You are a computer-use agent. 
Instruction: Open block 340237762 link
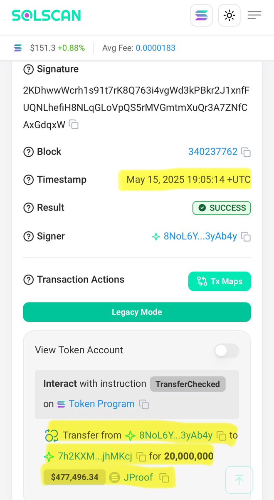pos(212,152)
